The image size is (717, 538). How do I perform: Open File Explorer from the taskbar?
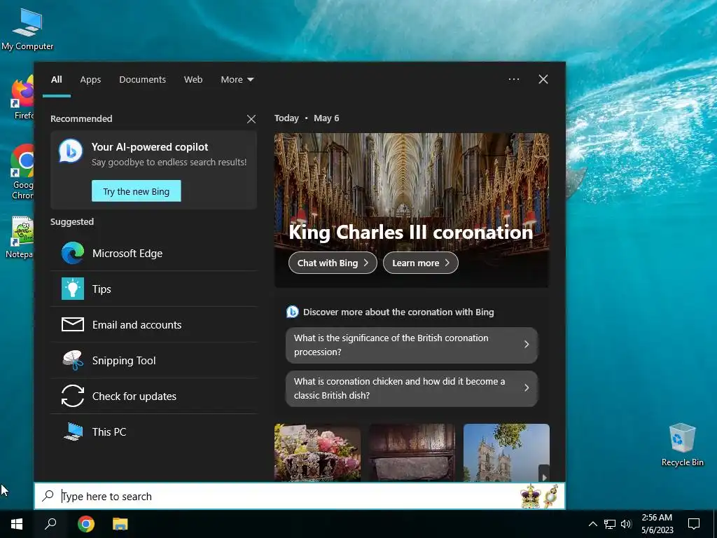pyautogui.click(x=120, y=524)
